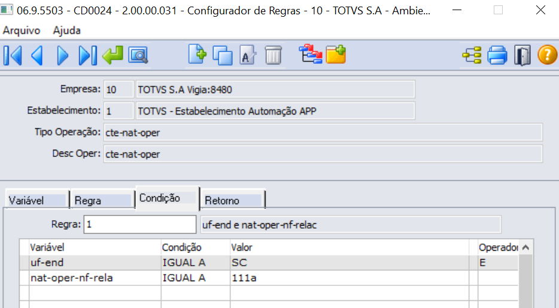Minimize the Configurador de Regras window
This screenshot has height=308, width=559.
coord(457,10)
